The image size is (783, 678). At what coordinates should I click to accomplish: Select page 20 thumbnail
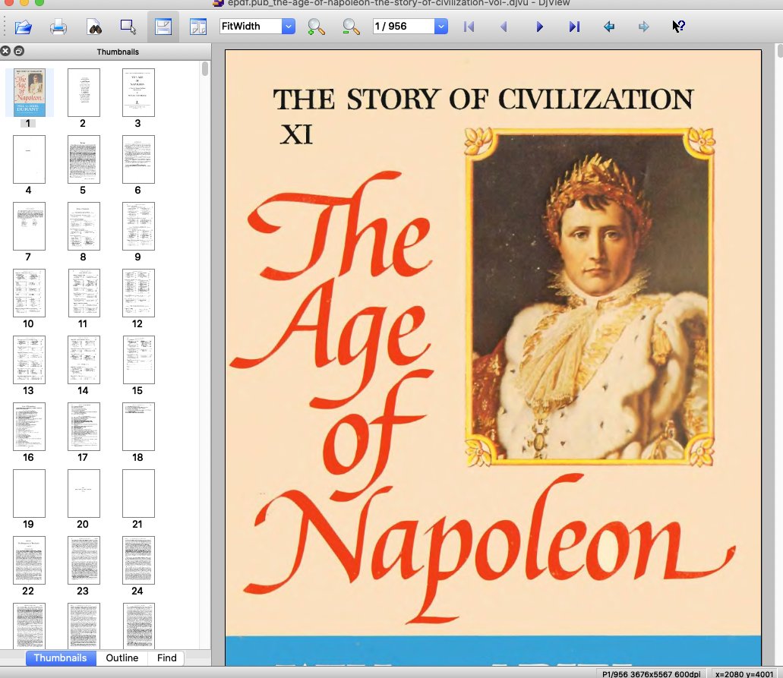(x=84, y=494)
